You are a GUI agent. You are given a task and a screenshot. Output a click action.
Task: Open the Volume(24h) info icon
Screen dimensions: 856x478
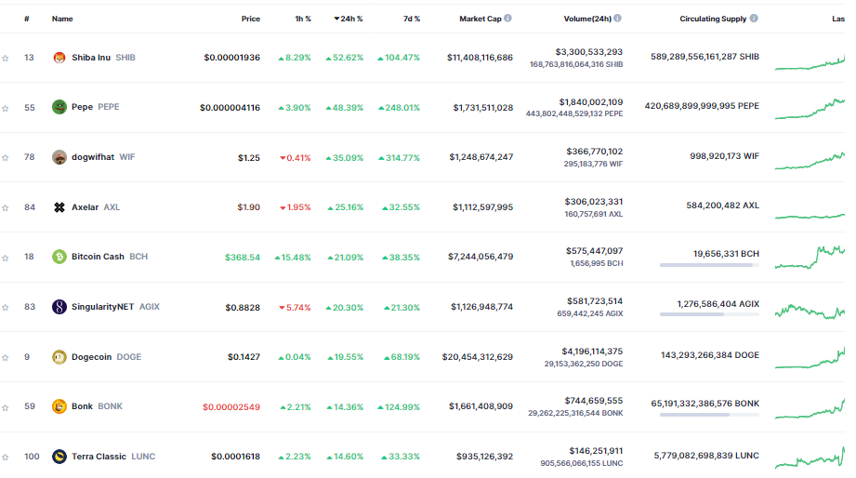pyautogui.click(x=617, y=18)
